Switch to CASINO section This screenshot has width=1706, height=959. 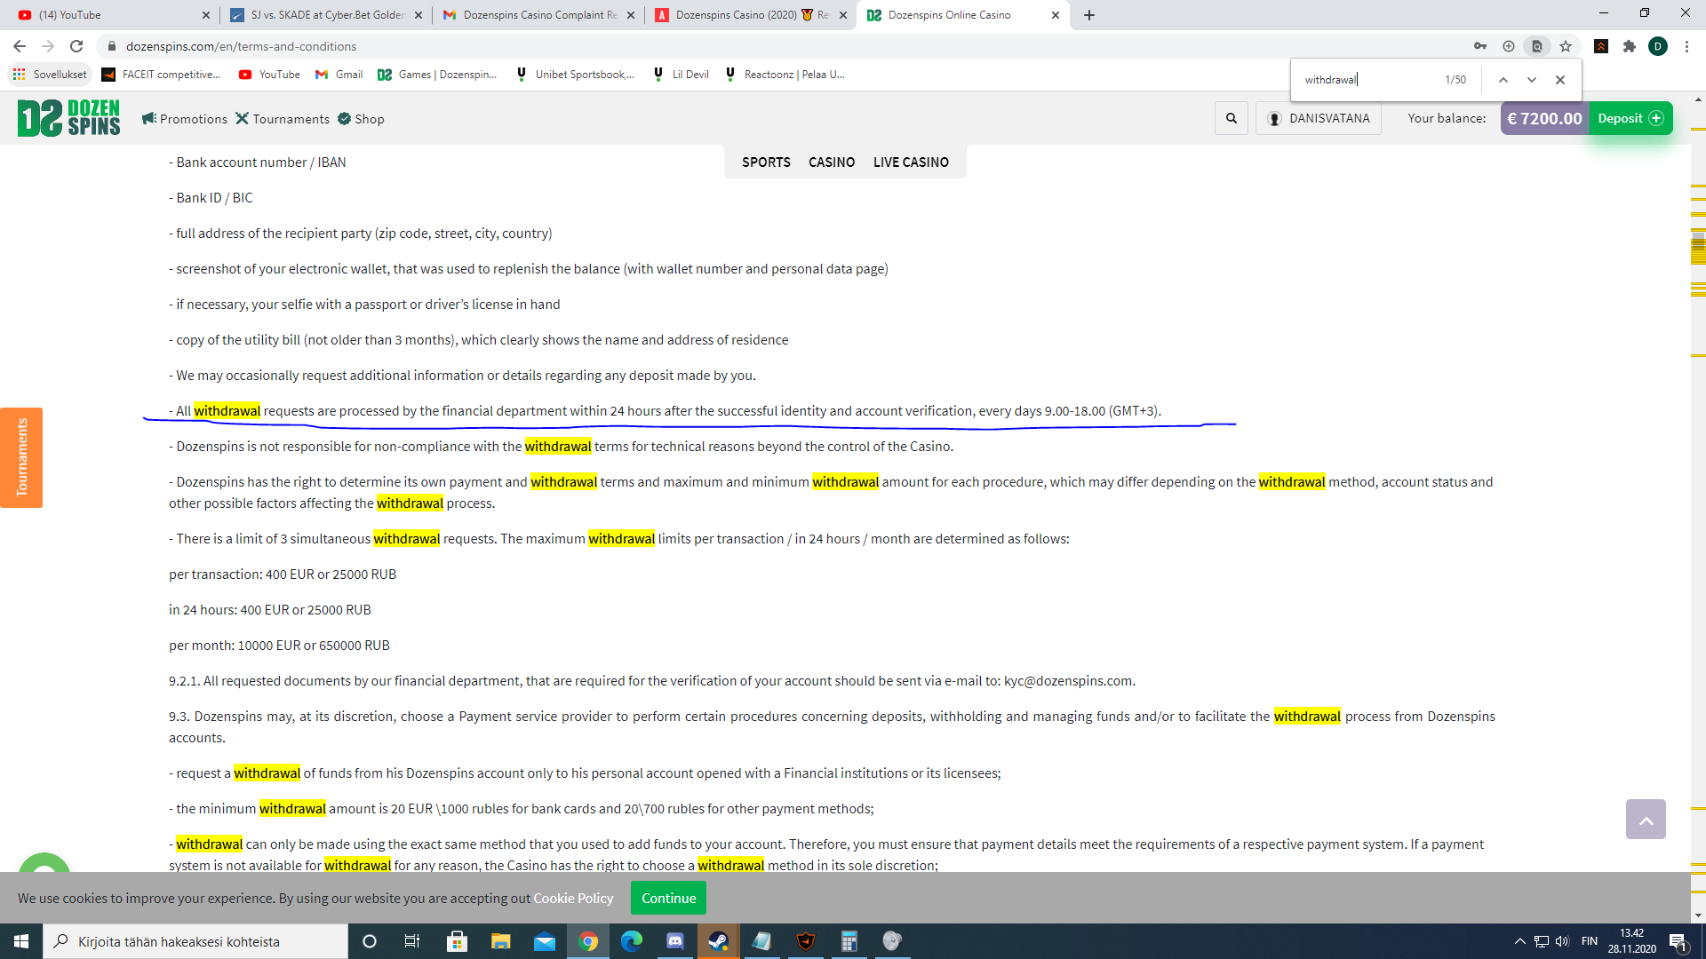(x=832, y=162)
